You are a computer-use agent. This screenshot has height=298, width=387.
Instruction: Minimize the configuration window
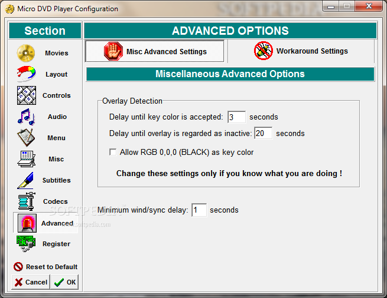coord(330,6)
